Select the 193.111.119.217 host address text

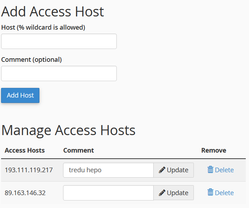click(x=29, y=170)
